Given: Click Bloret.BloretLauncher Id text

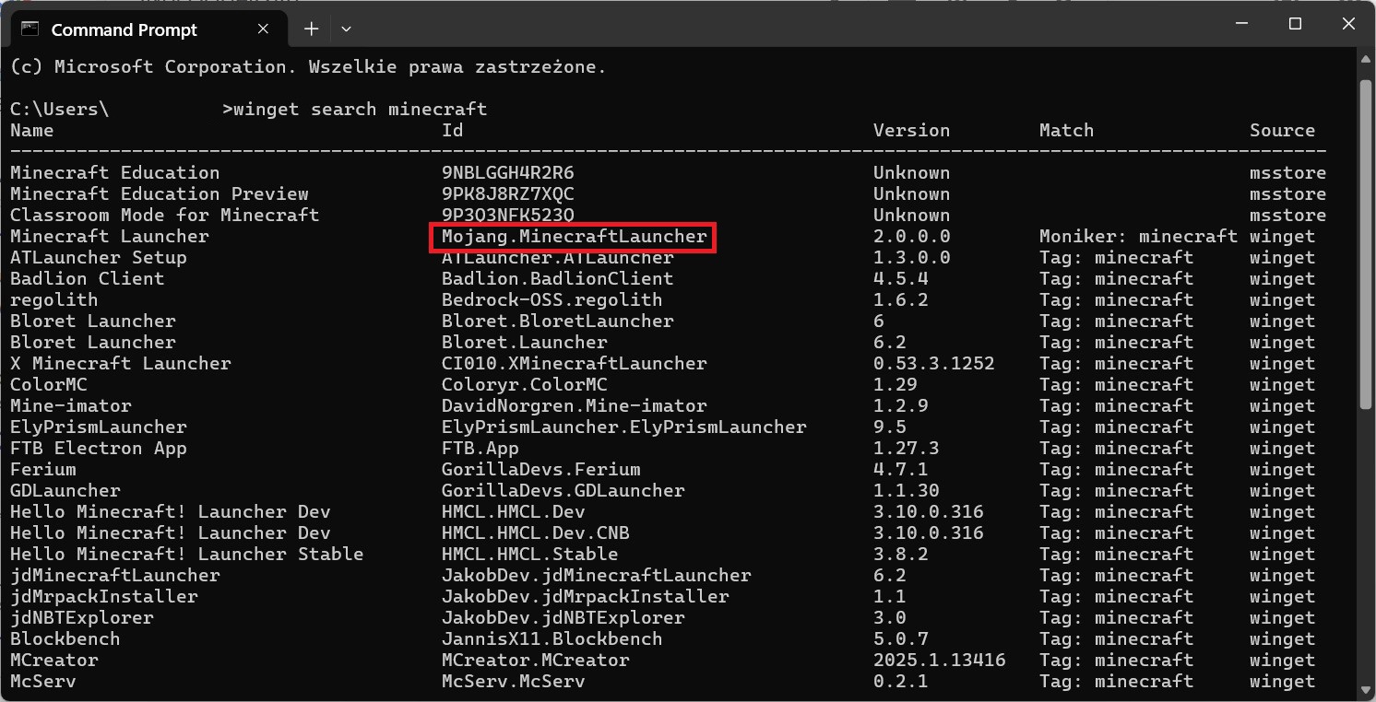Looking at the screenshot, I should click(557, 322).
